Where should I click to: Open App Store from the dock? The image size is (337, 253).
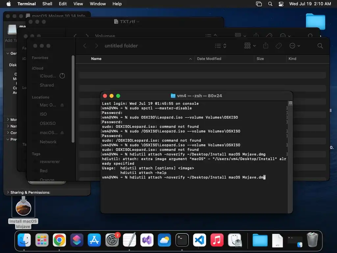(94, 240)
